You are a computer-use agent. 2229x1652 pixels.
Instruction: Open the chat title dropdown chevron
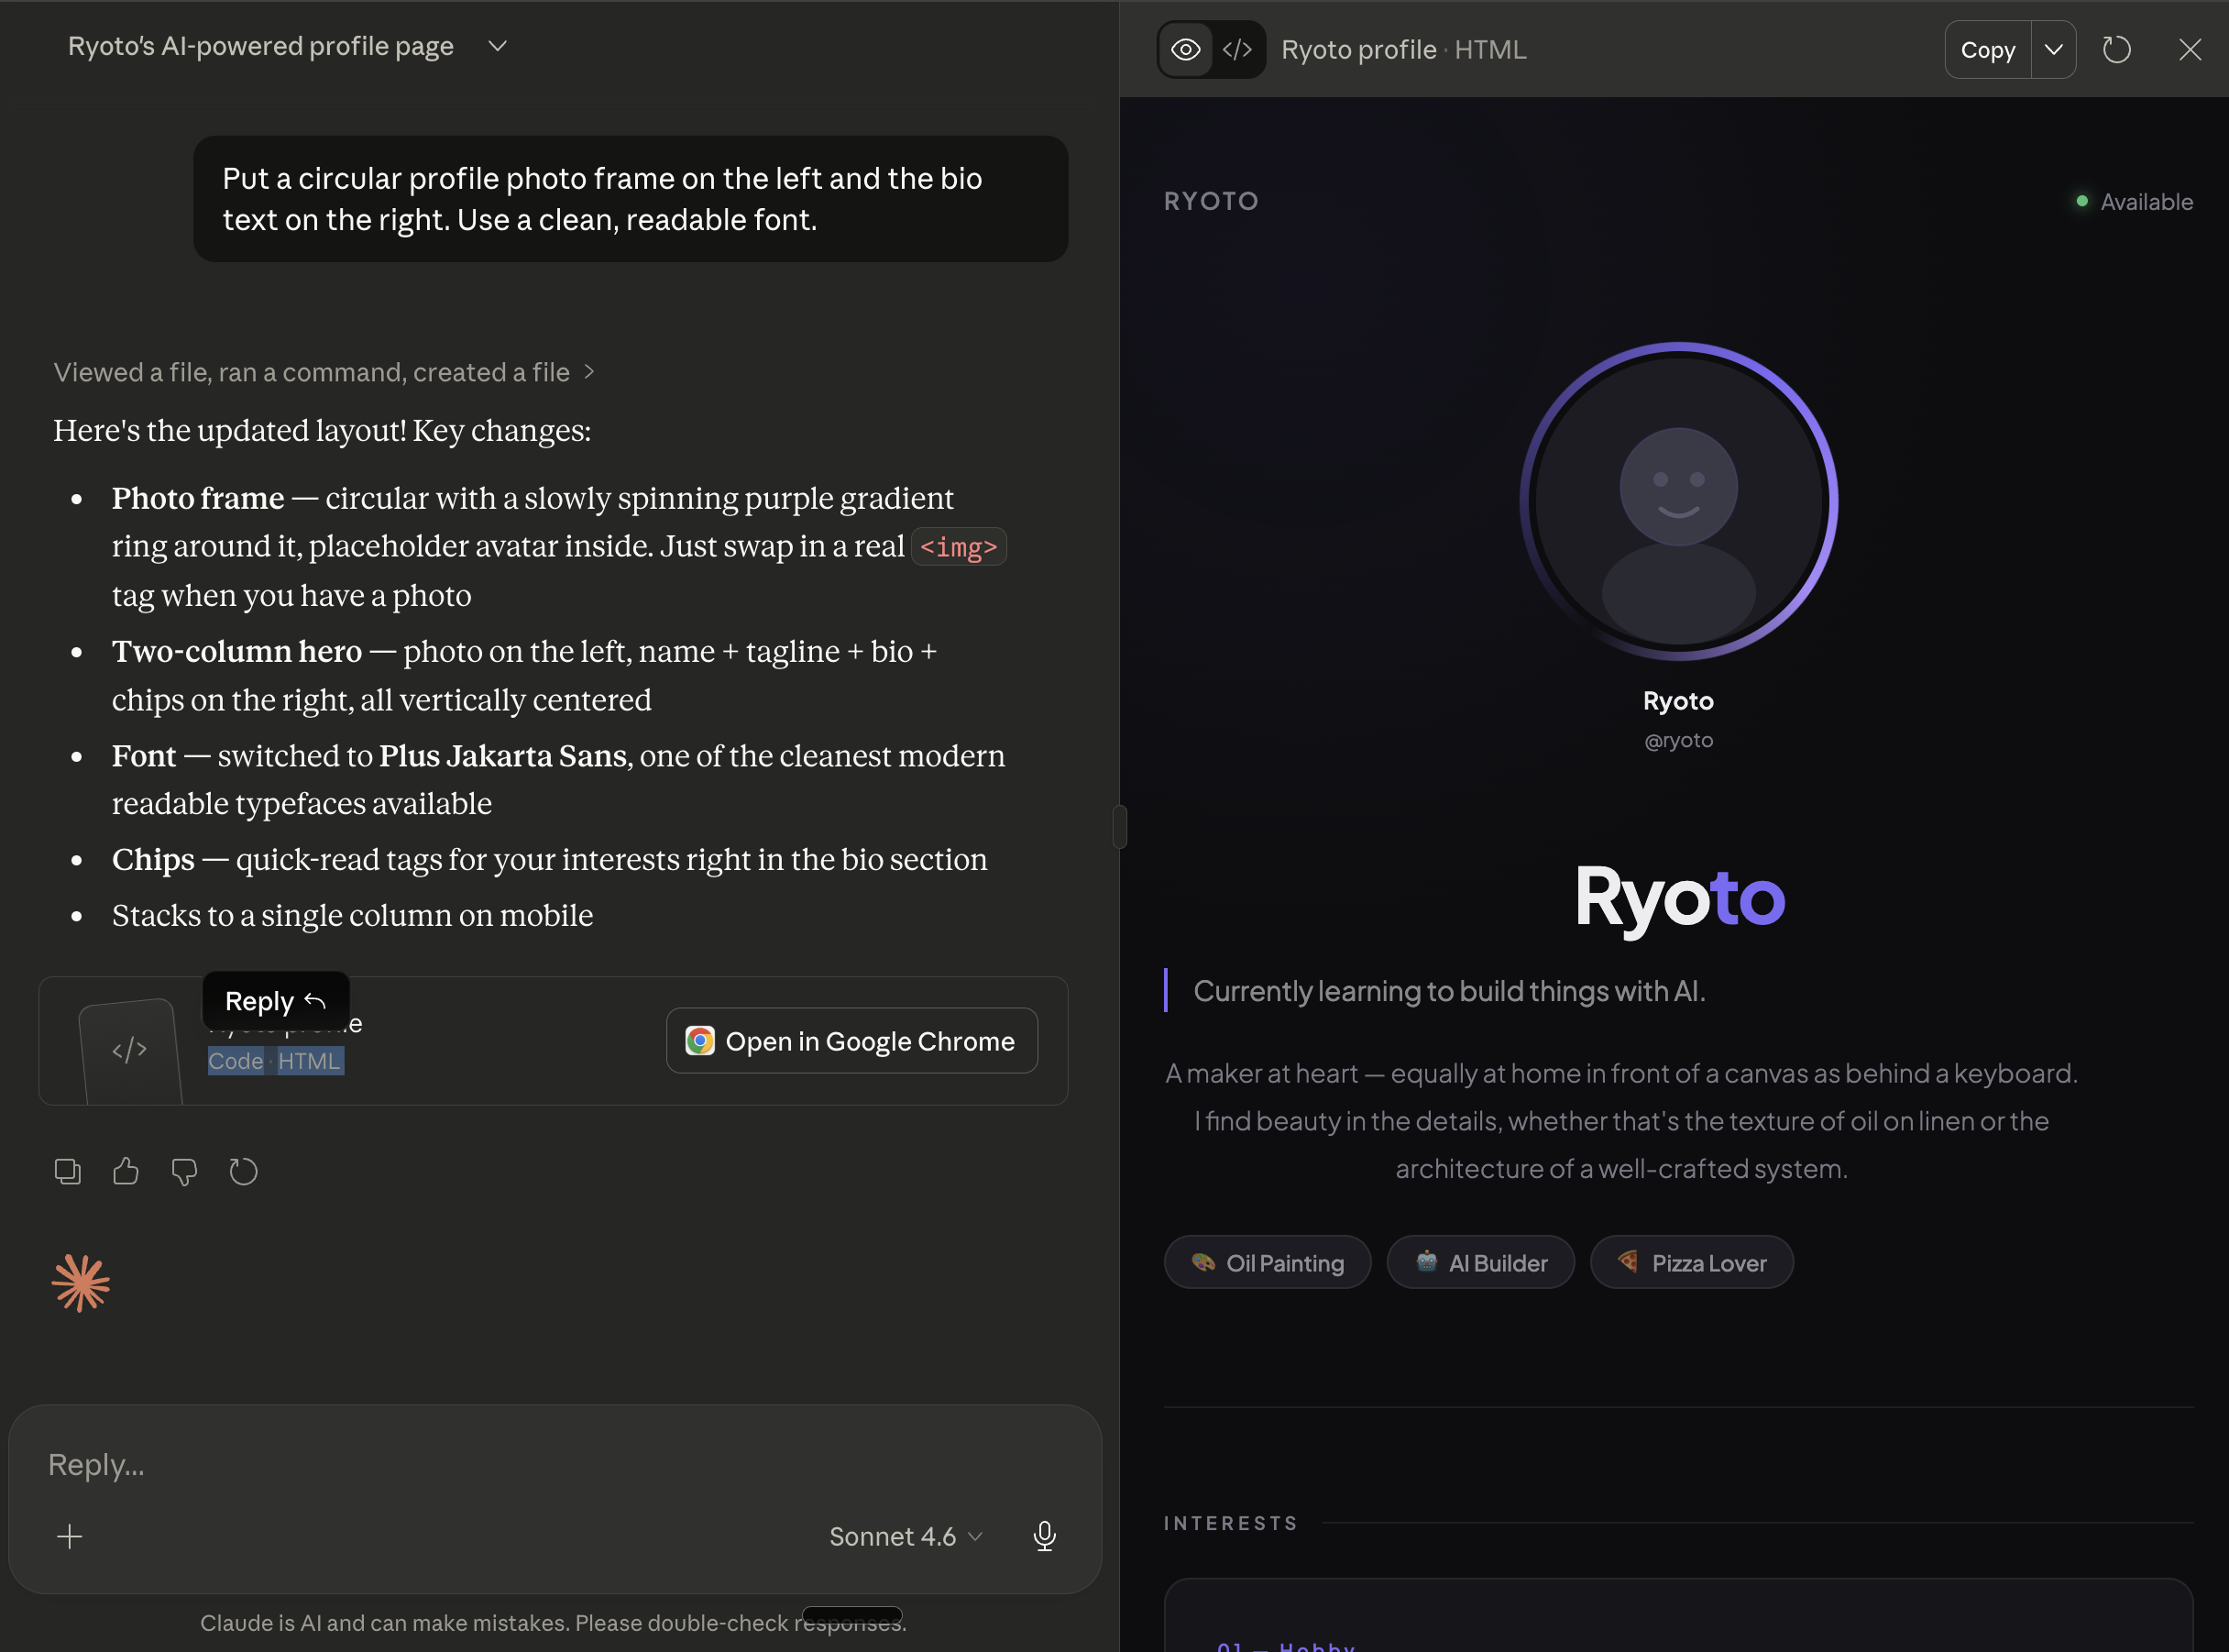[x=497, y=46]
